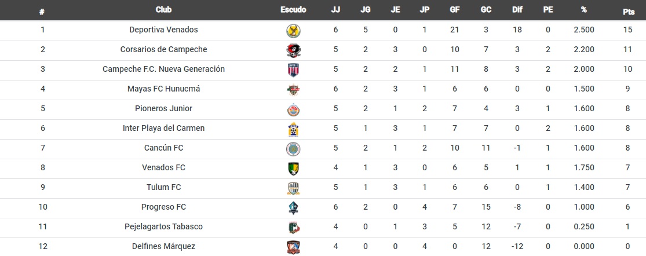Click the Delfines Márquez team logo
Image resolution: width=646 pixels, height=256 pixels.
pos(293,247)
